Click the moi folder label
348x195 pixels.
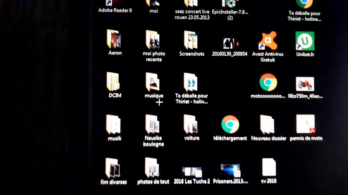pyautogui.click(x=154, y=11)
